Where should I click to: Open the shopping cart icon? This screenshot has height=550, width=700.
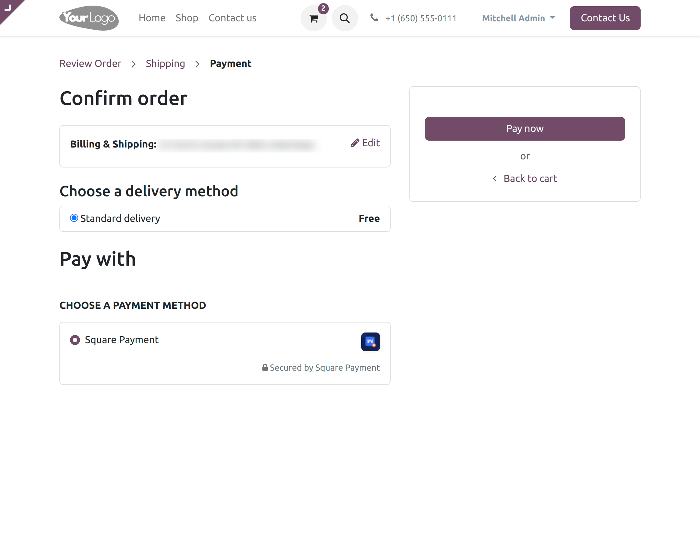click(313, 18)
